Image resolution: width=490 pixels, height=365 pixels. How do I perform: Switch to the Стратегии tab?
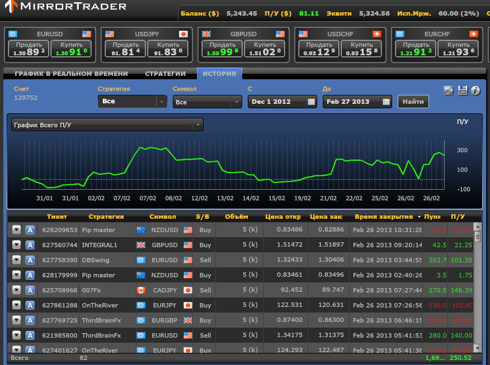point(166,74)
